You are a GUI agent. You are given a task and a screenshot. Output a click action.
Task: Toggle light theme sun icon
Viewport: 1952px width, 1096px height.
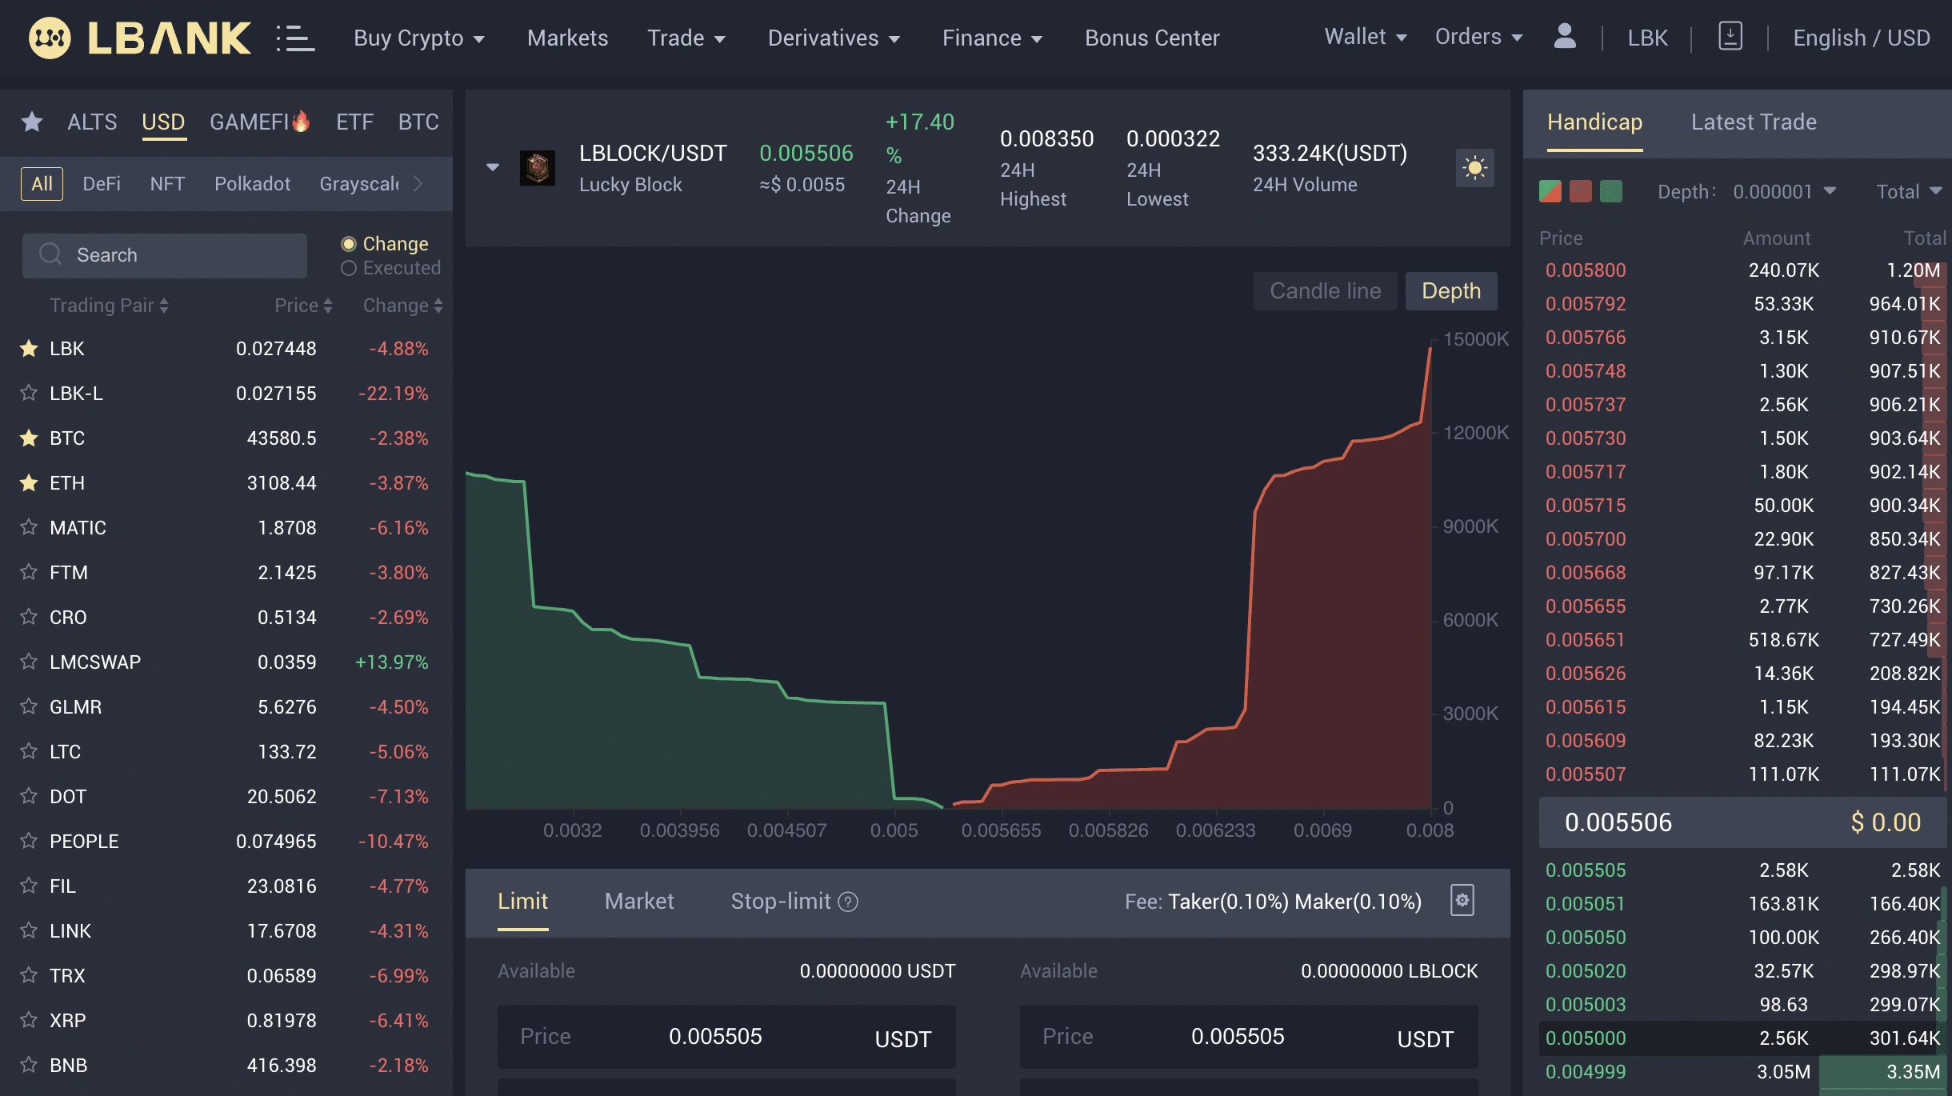(1474, 168)
